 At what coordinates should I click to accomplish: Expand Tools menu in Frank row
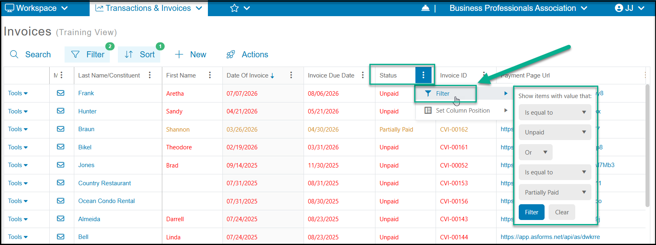(18, 93)
